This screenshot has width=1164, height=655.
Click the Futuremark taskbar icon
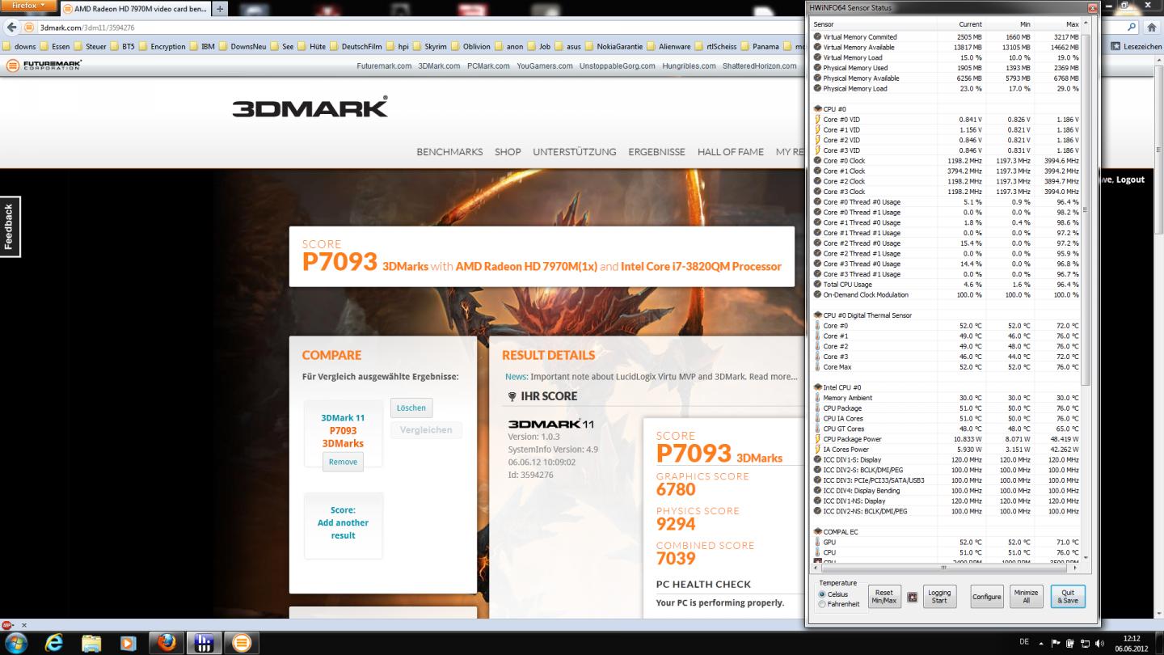pyautogui.click(x=241, y=643)
